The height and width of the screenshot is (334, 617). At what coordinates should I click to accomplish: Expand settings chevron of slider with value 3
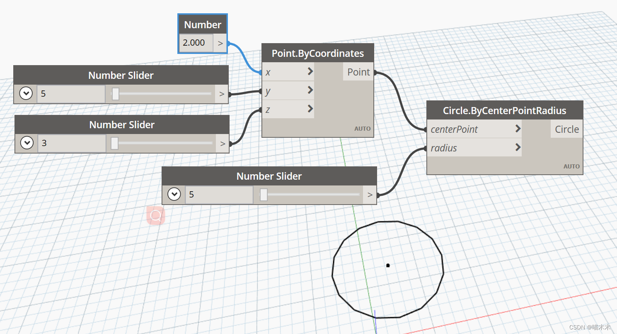[x=27, y=143]
